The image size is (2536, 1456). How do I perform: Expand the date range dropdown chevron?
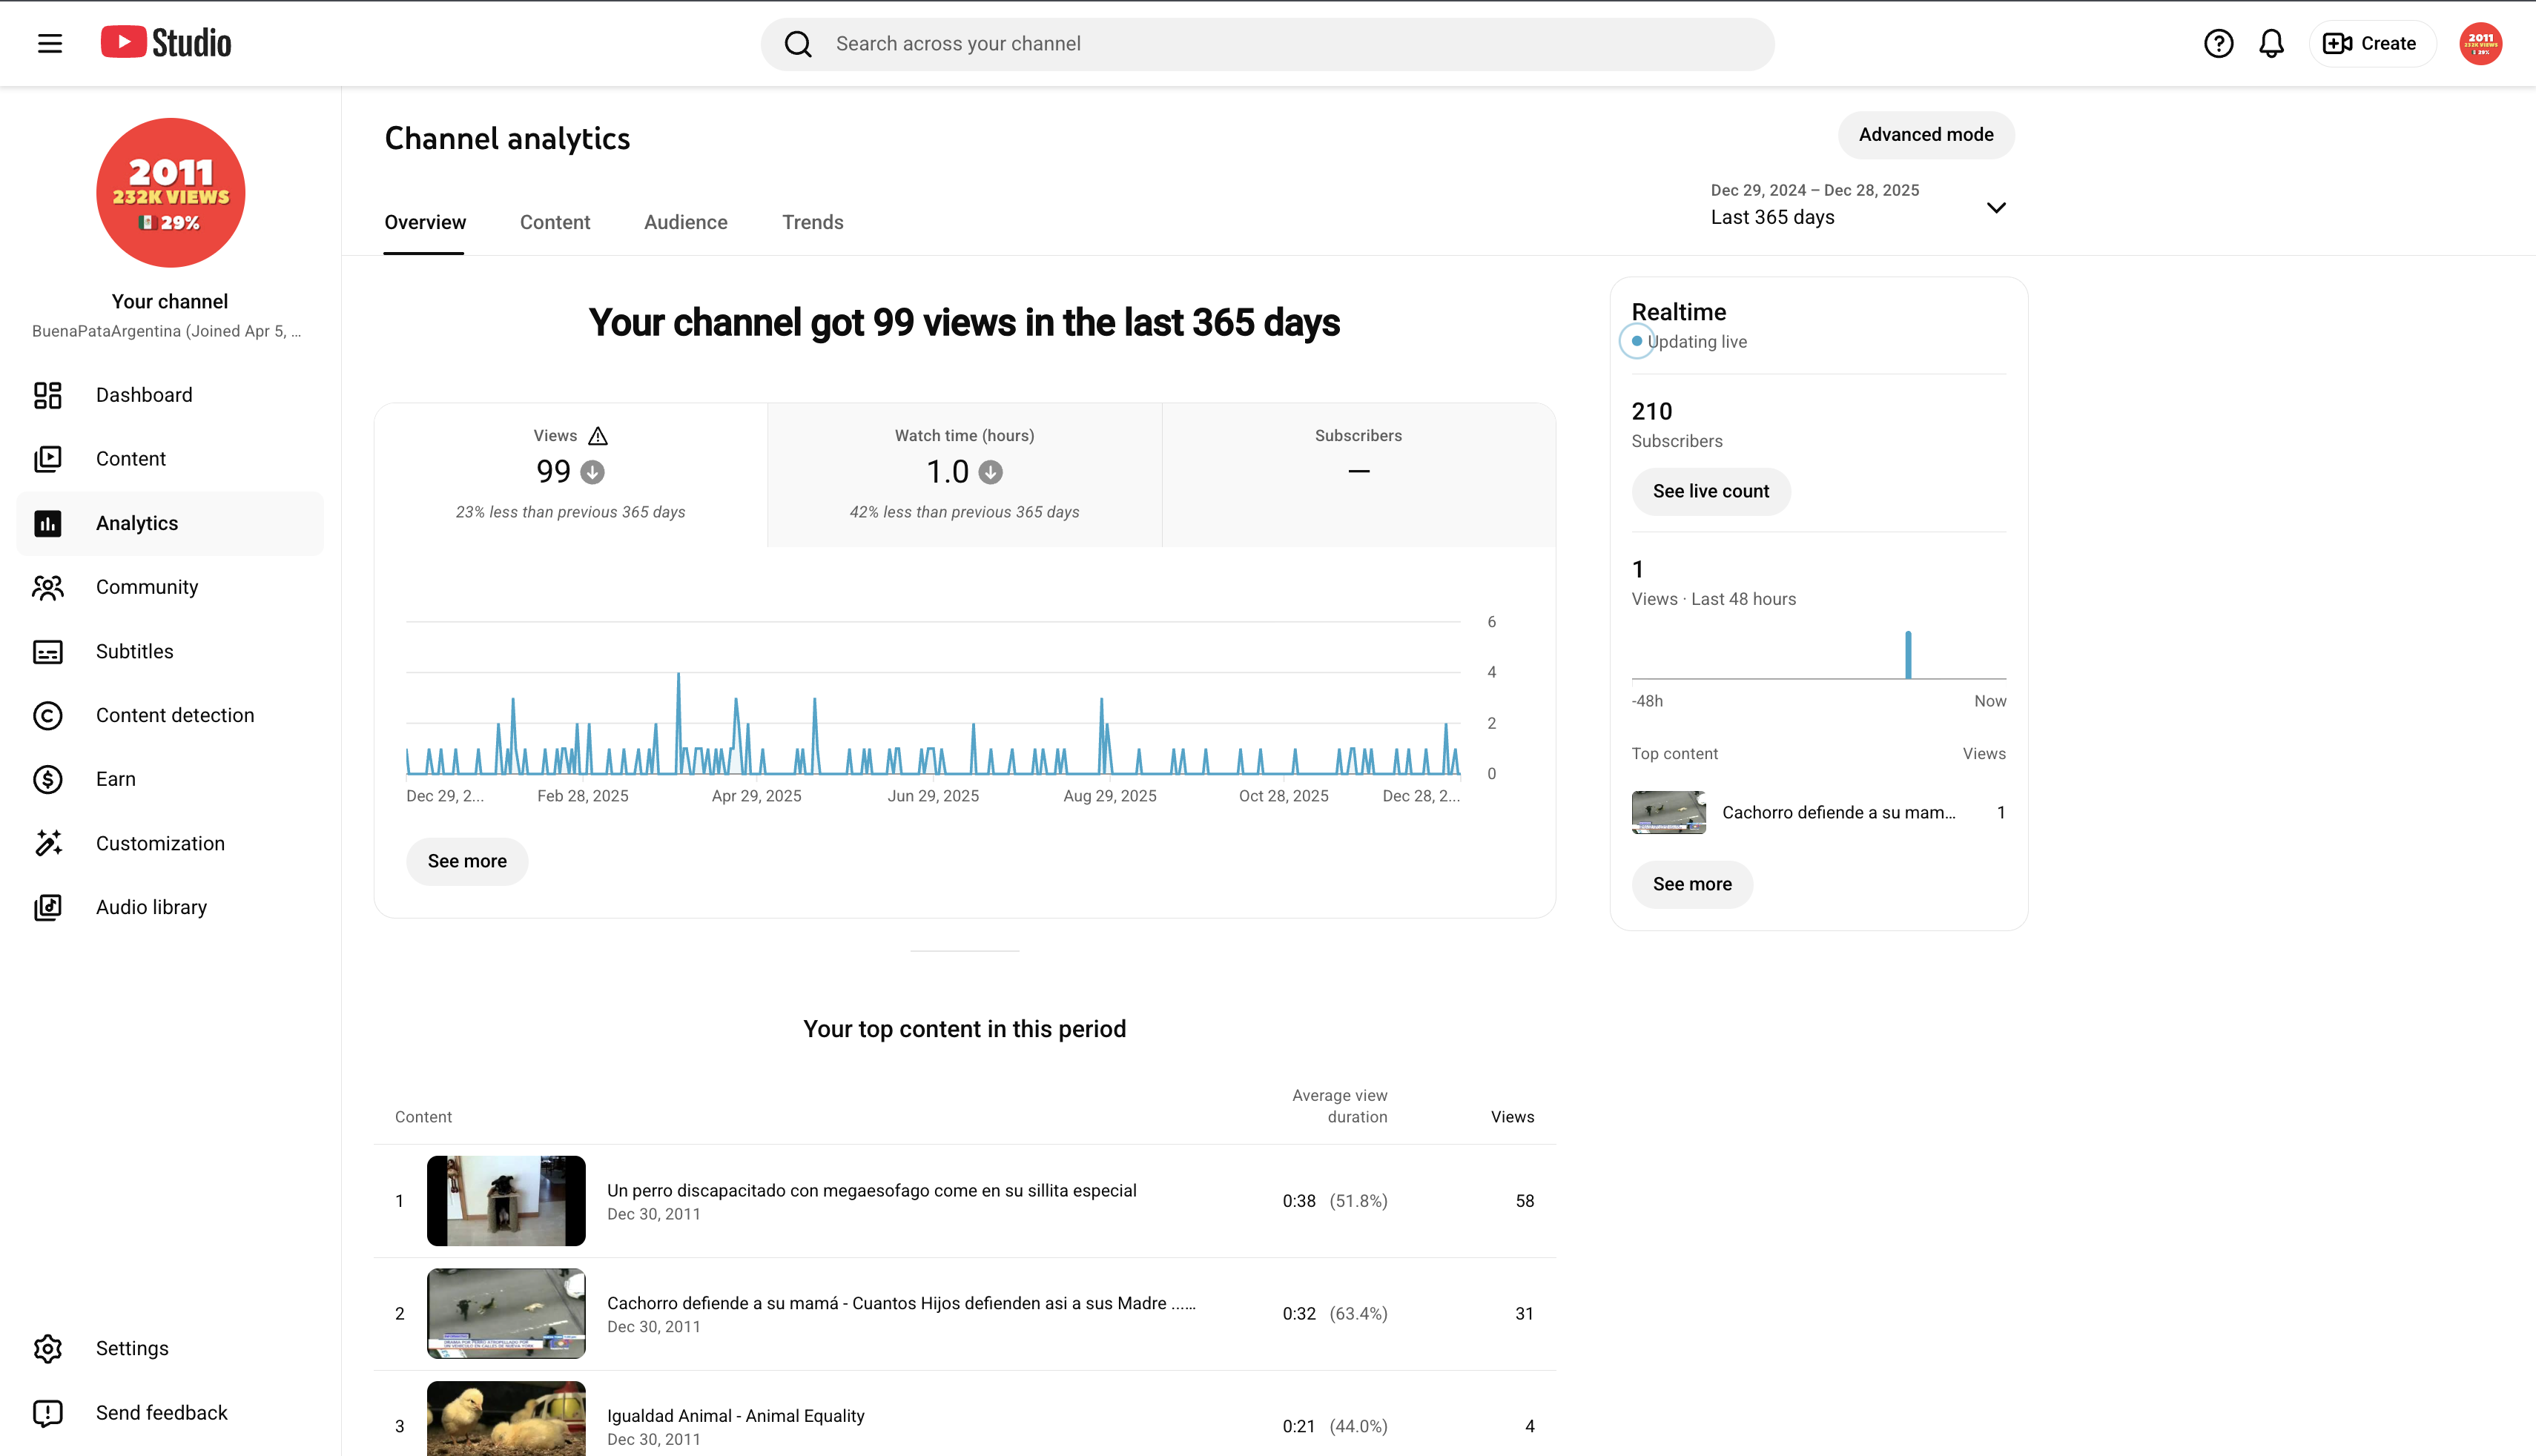[x=1996, y=208]
